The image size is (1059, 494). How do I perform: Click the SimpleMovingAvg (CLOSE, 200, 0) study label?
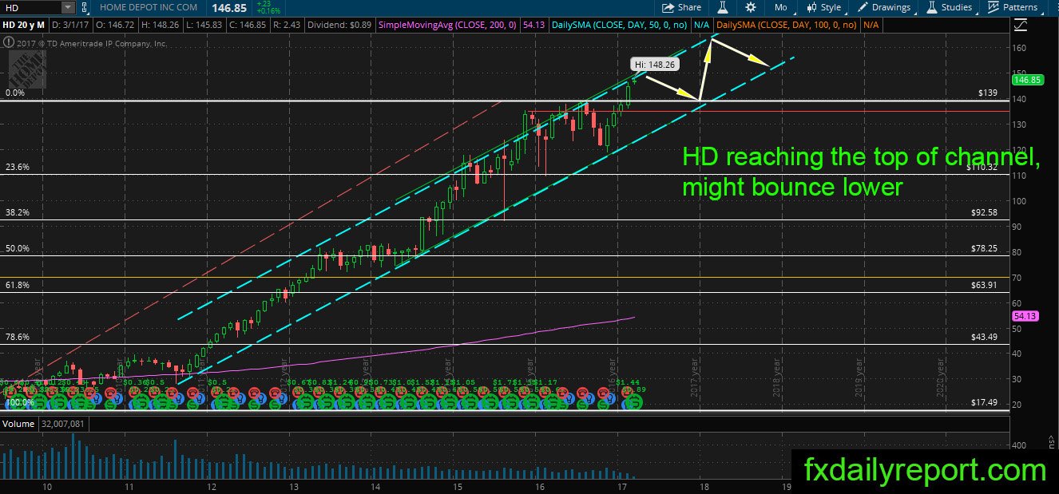(448, 26)
